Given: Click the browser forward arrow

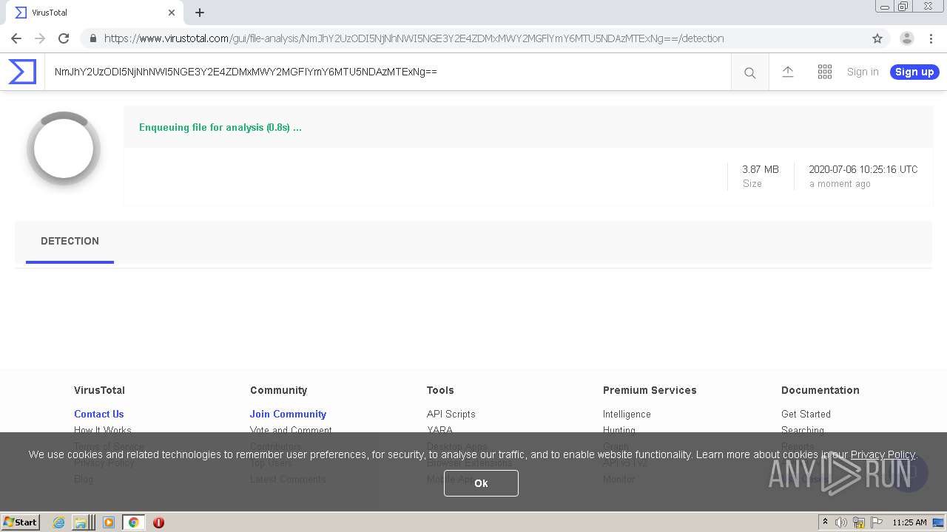Looking at the screenshot, I should 40,38.
